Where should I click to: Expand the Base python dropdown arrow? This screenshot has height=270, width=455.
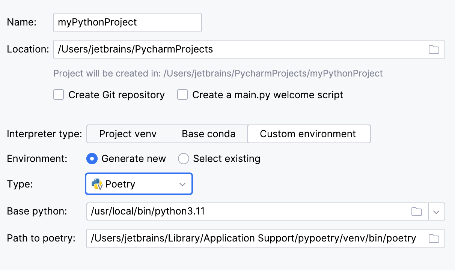[436, 211]
